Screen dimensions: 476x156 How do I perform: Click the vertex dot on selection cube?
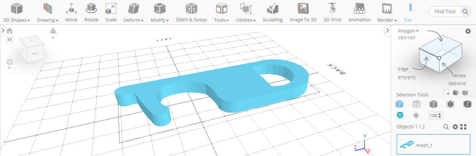pyautogui.click(x=439, y=58)
